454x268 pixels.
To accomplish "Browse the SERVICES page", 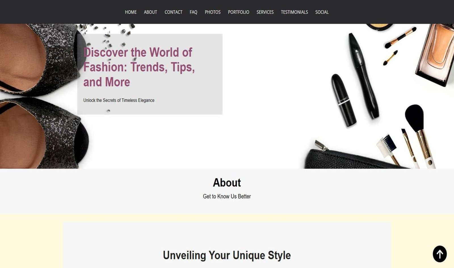I will click(x=265, y=12).
